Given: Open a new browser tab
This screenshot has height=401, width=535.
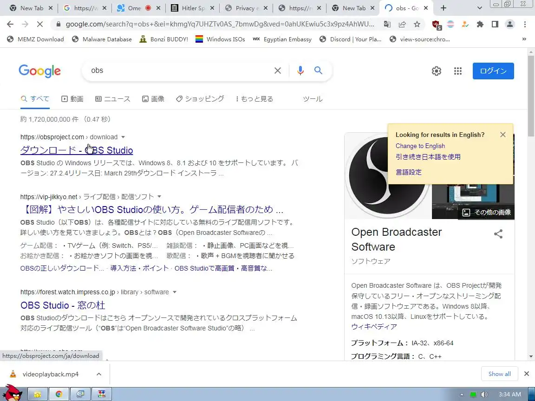Looking at the screenshot, I should 443,8.
